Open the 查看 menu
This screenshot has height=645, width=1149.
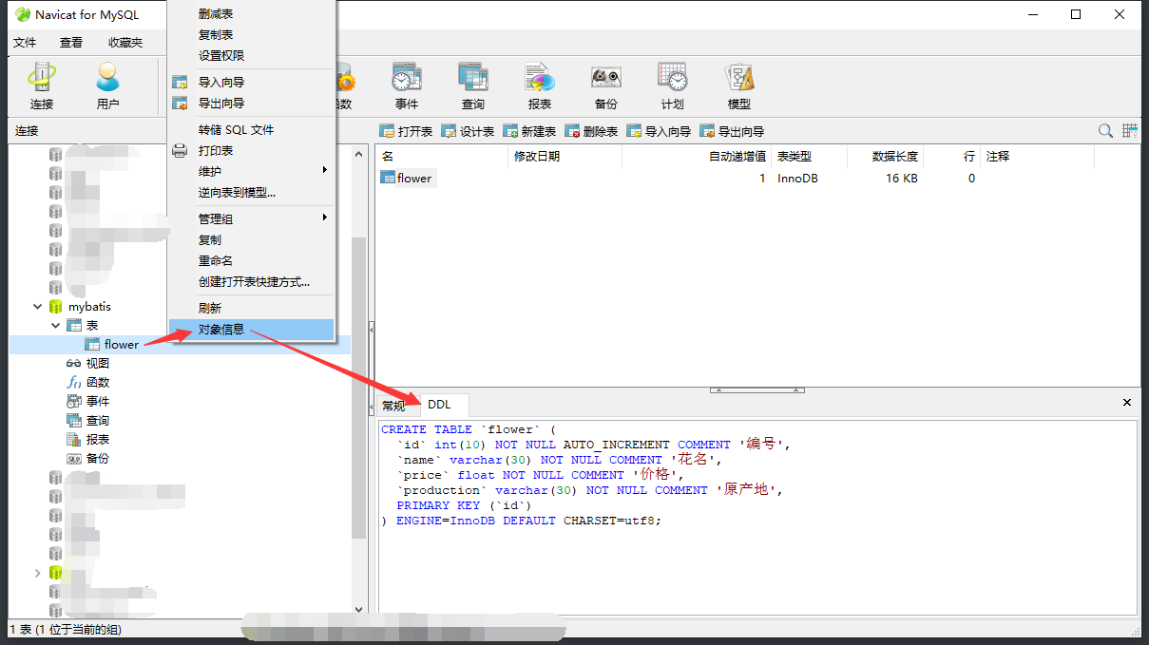(71, 42)
